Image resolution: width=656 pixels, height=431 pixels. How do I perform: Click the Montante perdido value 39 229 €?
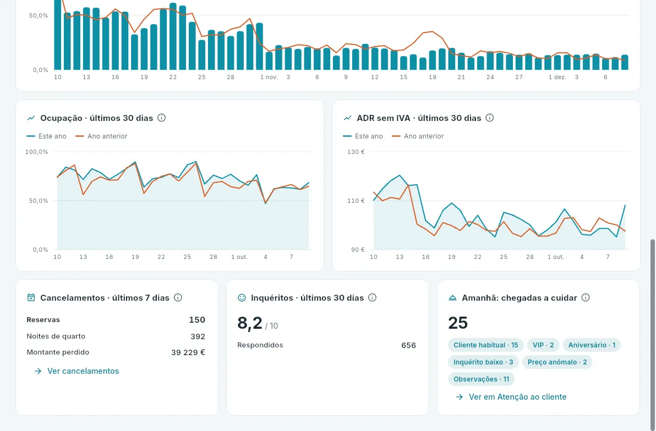coord(188,352)
